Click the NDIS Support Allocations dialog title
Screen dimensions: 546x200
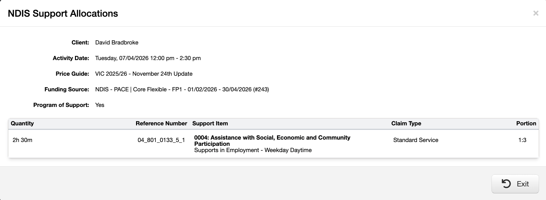coord(63,13)
